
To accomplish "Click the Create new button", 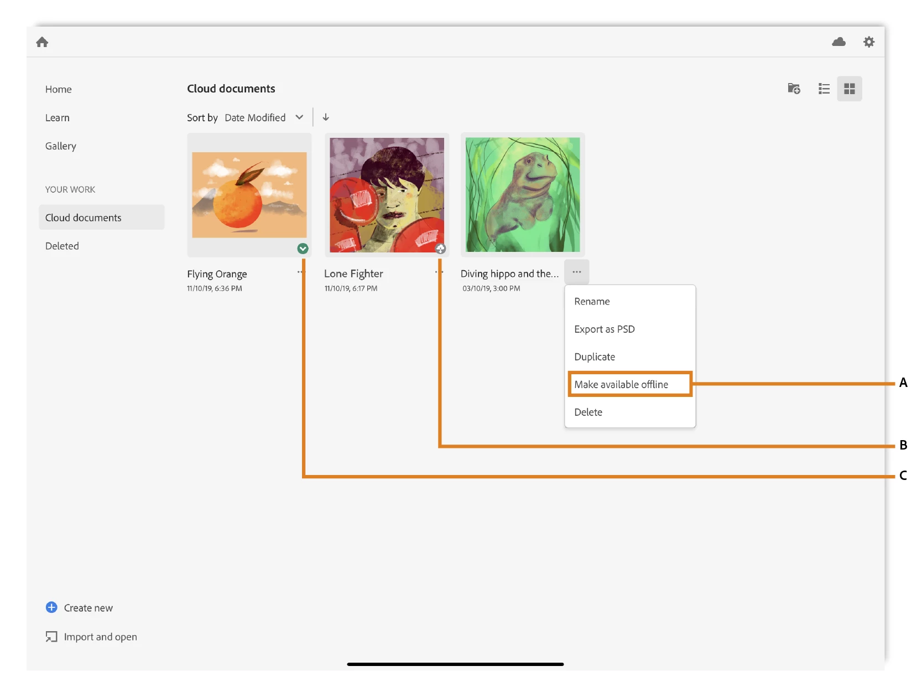I will 79,608.
